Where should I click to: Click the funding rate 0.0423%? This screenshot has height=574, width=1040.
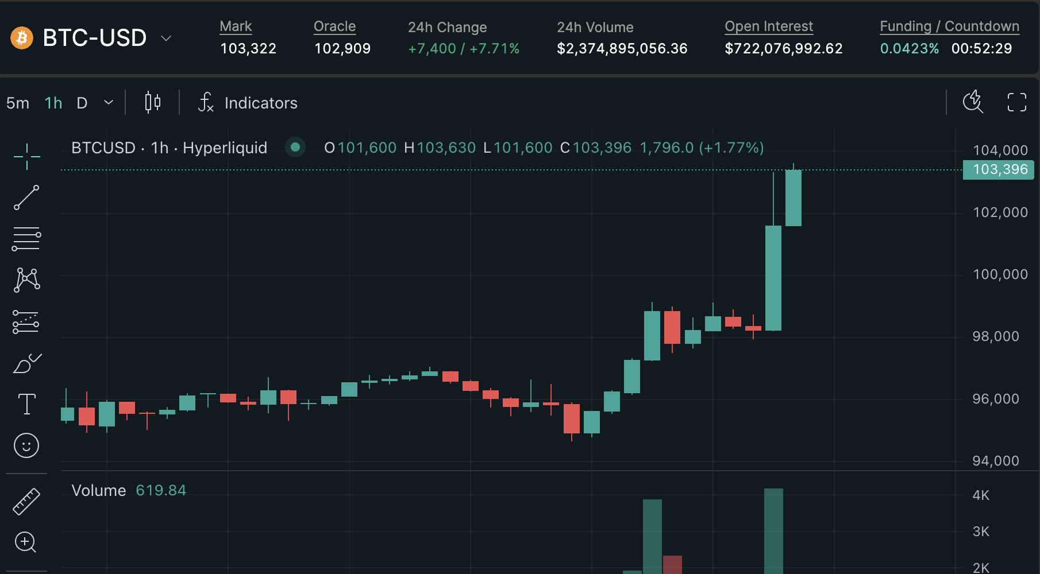pyautogui.click(x=910, y=49)
